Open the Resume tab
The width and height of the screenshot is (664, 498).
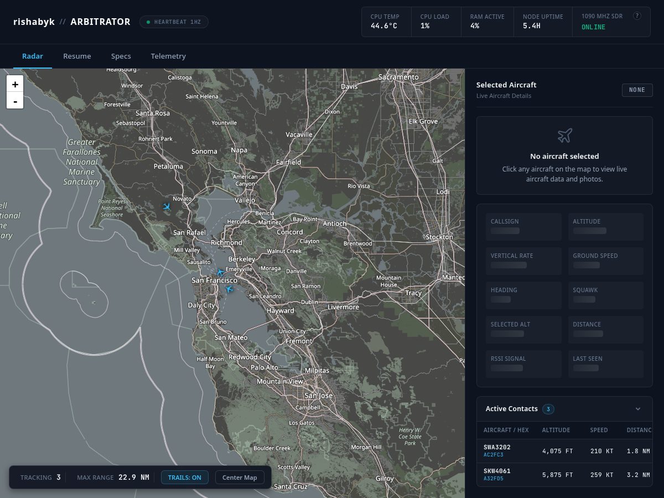[x=77, y=56]
